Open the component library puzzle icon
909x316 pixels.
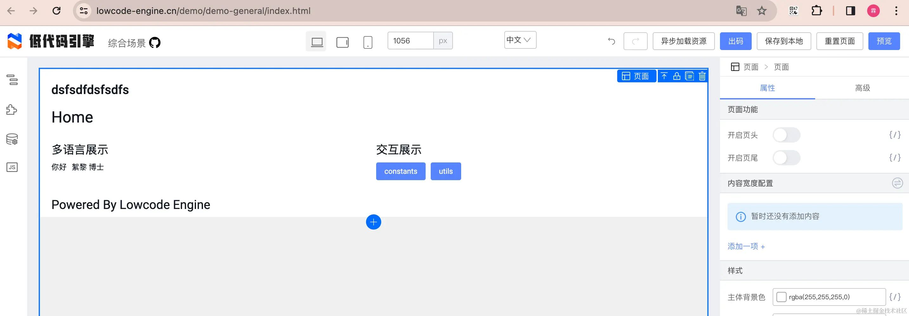[x=12, y=110]
